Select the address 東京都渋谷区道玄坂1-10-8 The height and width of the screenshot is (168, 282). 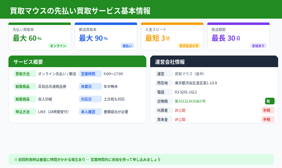[196, 83]
